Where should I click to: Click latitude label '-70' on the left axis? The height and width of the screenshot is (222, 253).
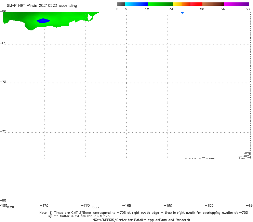(3, 82)
